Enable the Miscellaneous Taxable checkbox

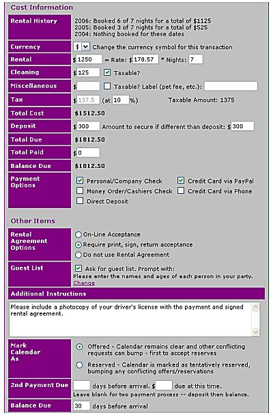[107, 86]
